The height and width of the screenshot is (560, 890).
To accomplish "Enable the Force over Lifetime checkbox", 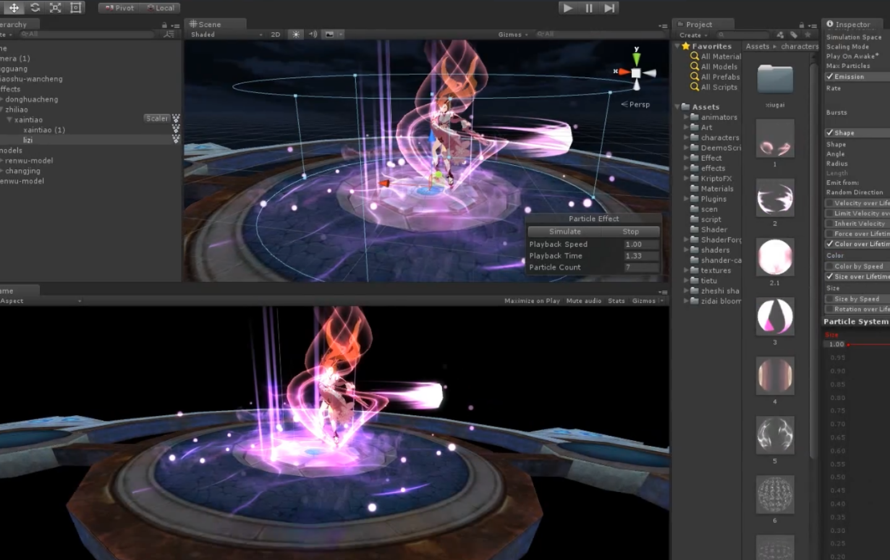I will 829,234.
